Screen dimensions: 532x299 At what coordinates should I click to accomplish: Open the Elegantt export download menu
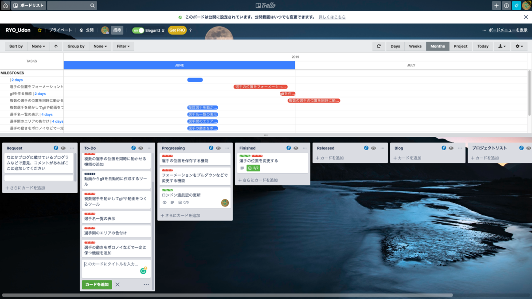click(501, 46)
